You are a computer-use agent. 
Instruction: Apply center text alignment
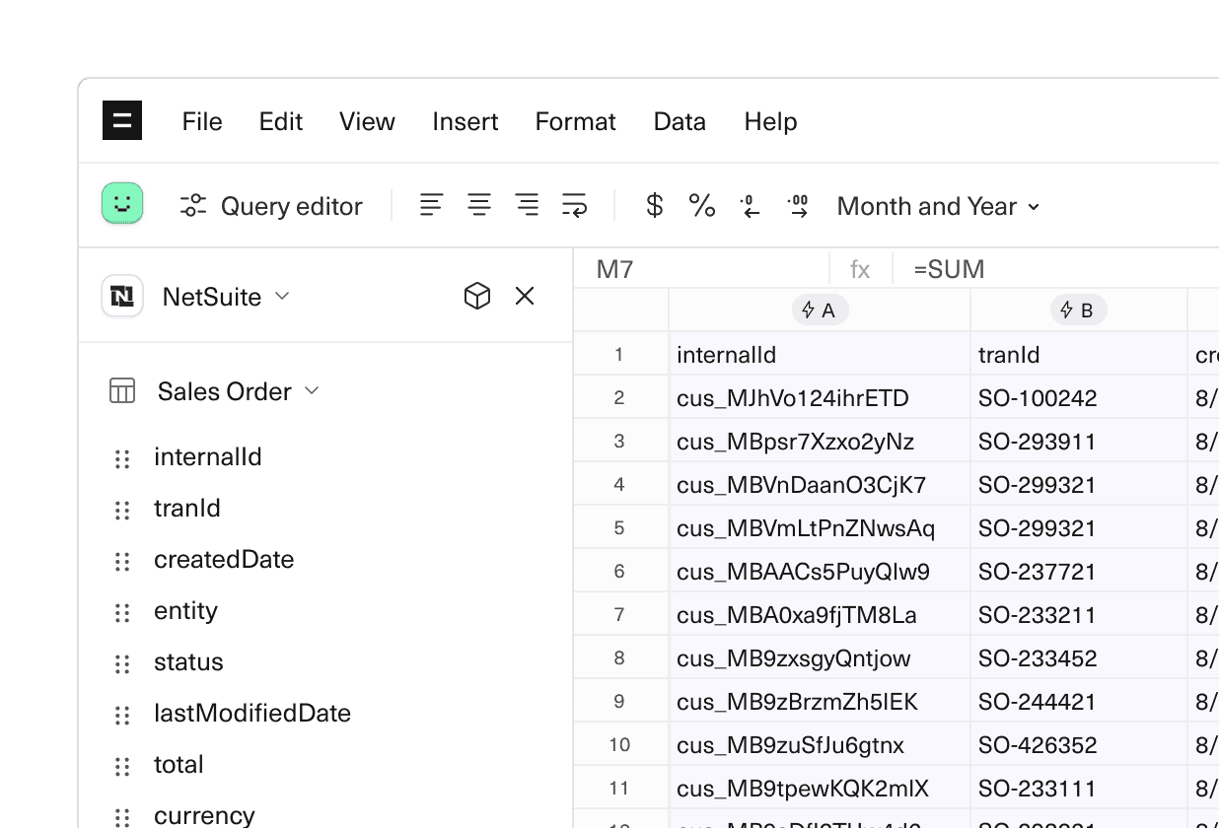pyautogui.click(x=479, y=205)
